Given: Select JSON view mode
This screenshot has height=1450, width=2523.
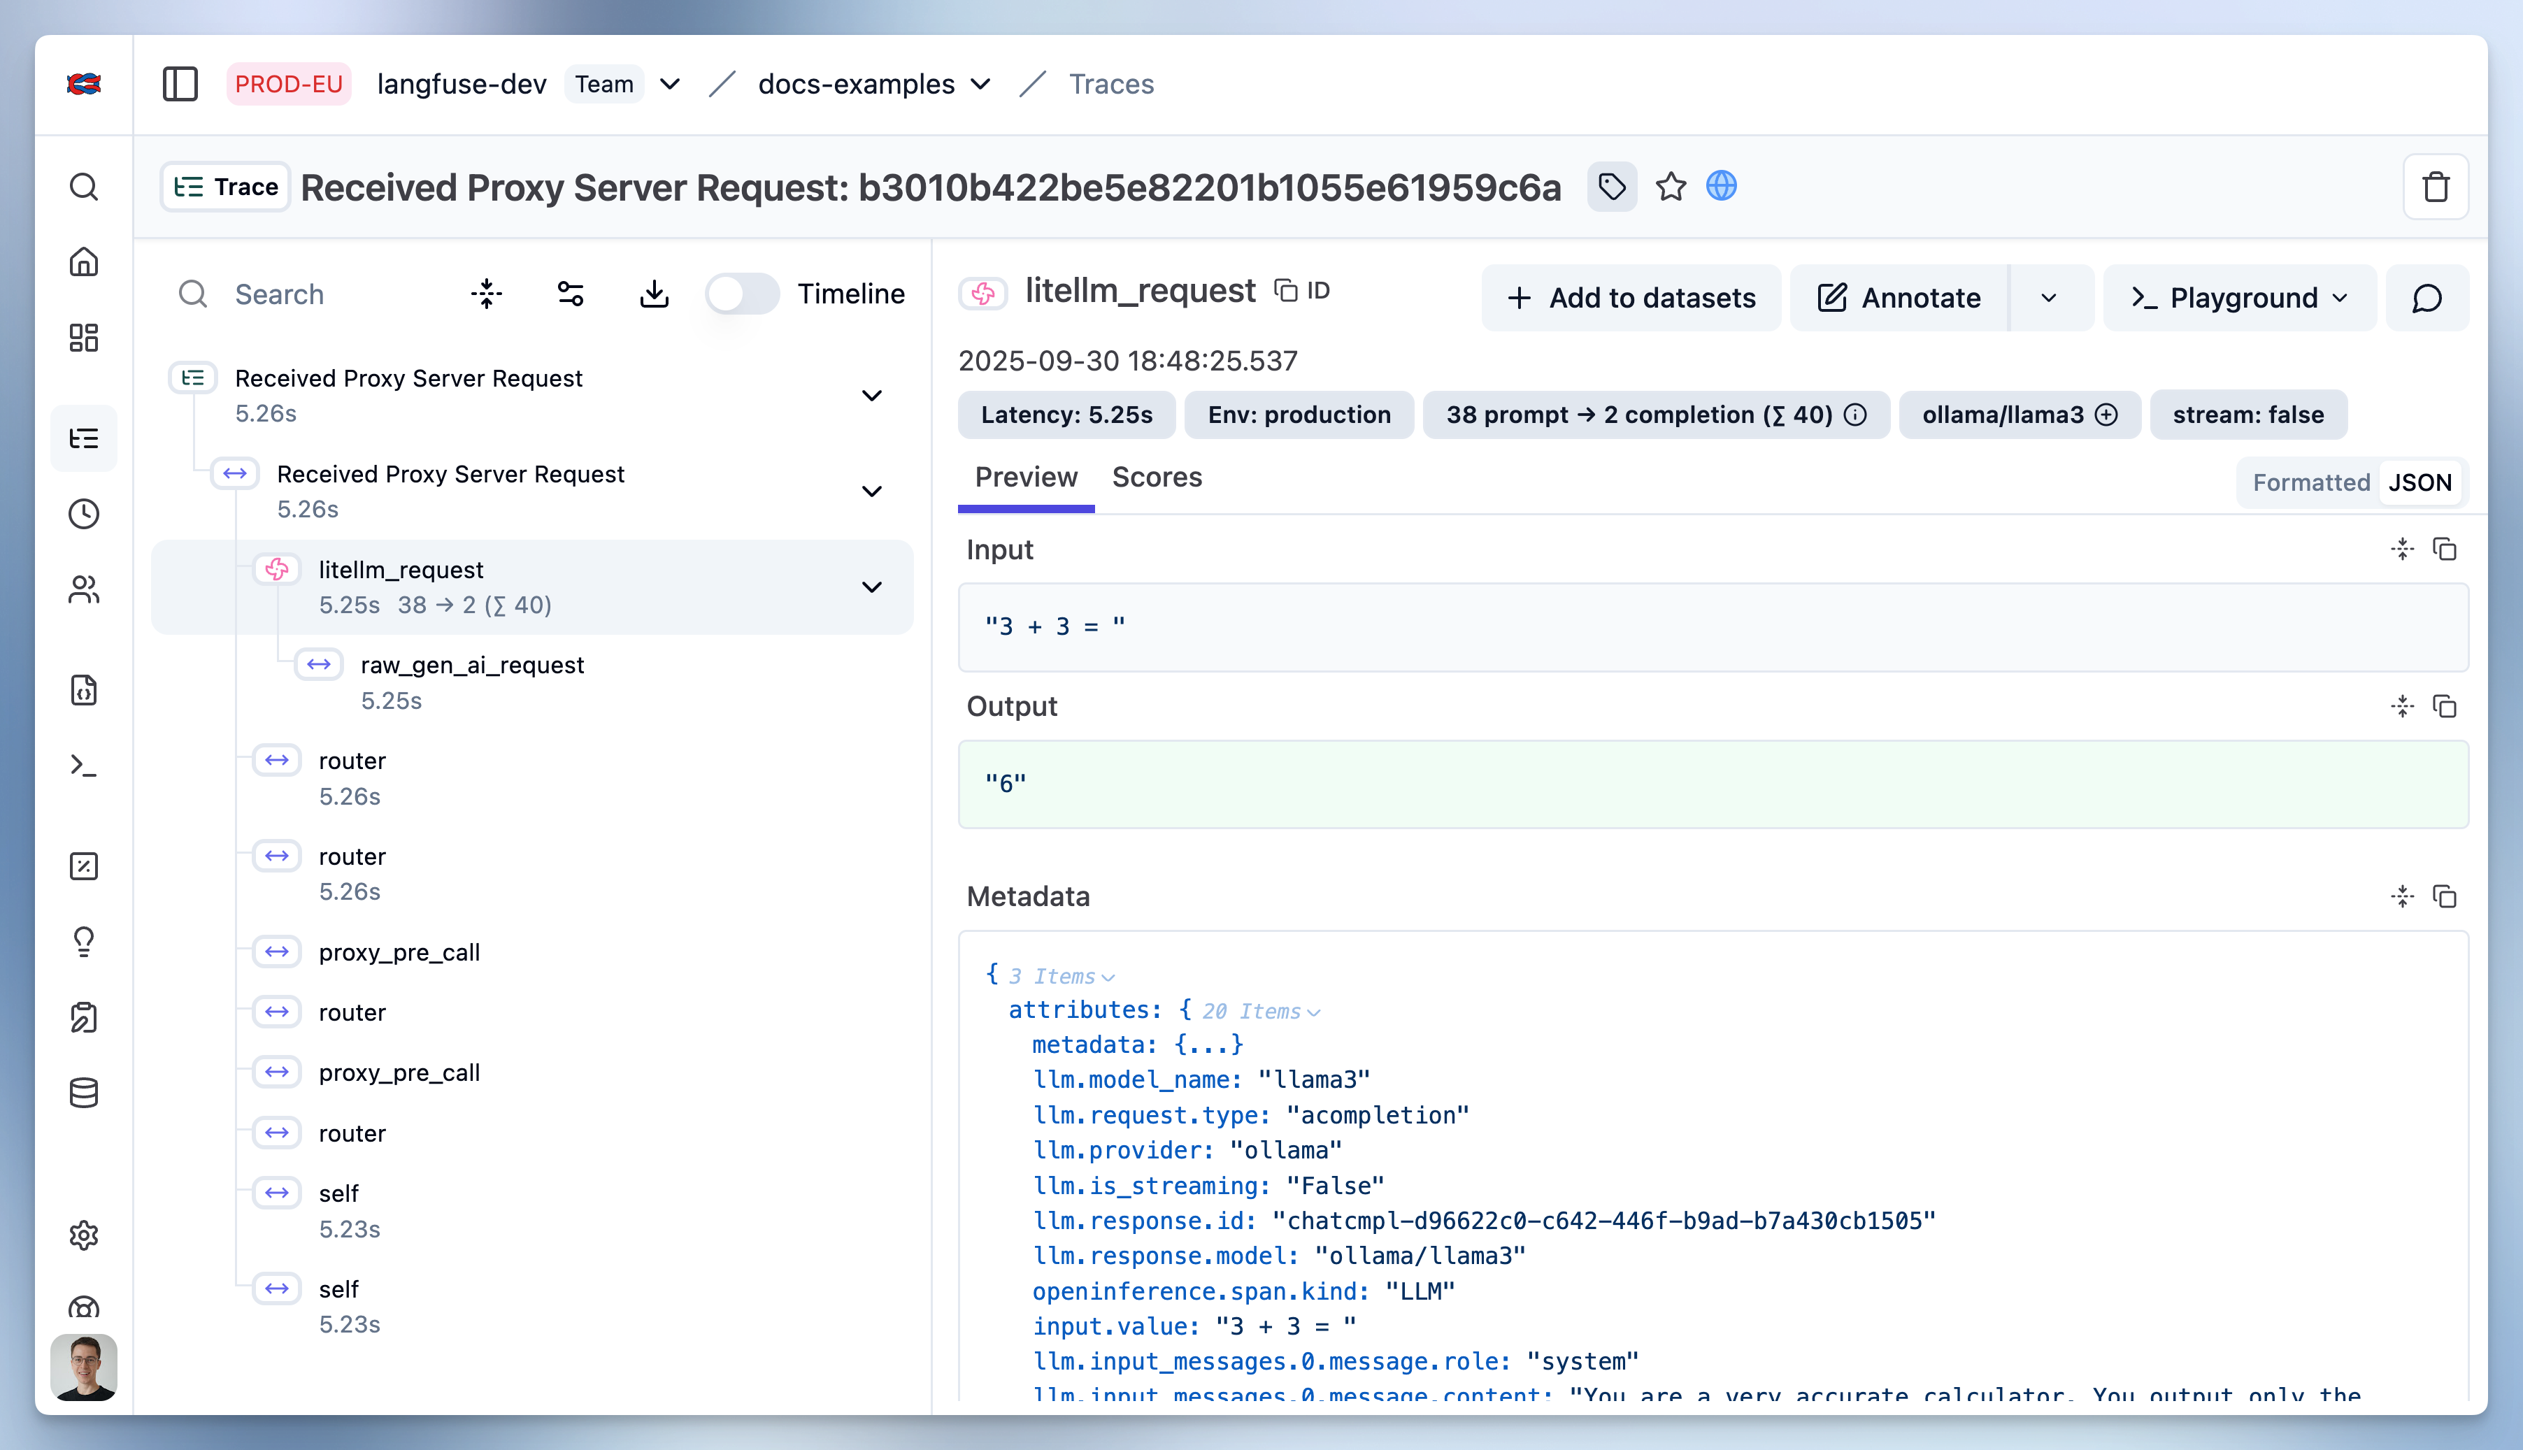Looking at the screenshot, I should (2420, 482).
